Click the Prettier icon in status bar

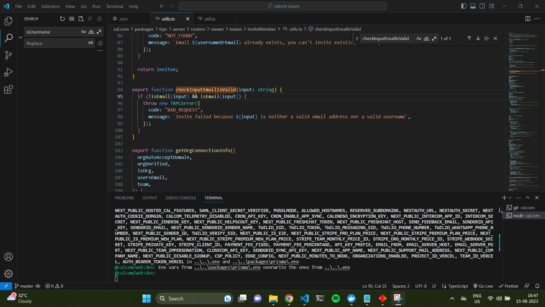508,286
